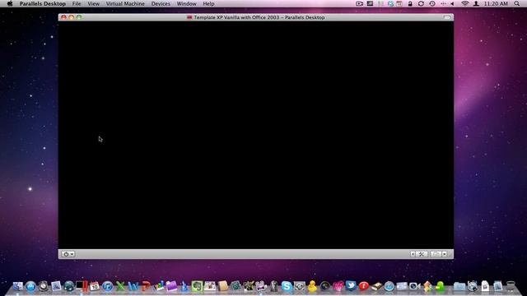Open the Devices menu

tap(161, 3)
